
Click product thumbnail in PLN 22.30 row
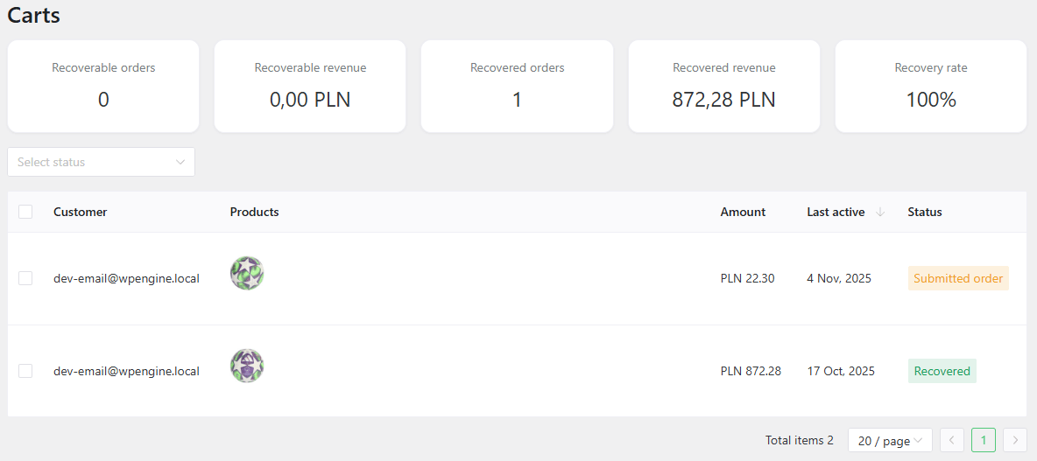[x=247, y=274]
